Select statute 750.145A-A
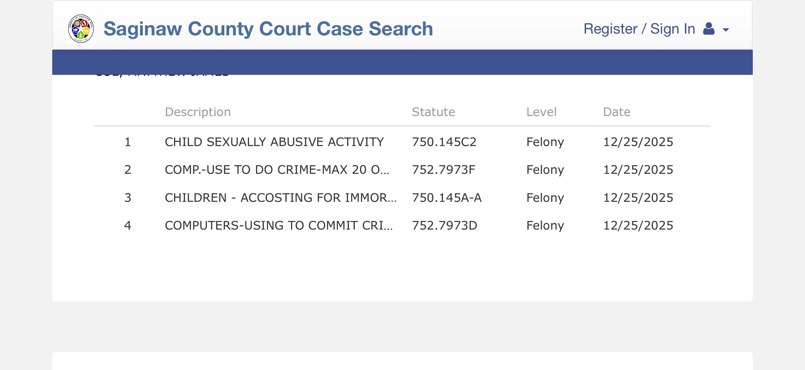The width and height of the screenshot is (805, 370). coord(447,198)
